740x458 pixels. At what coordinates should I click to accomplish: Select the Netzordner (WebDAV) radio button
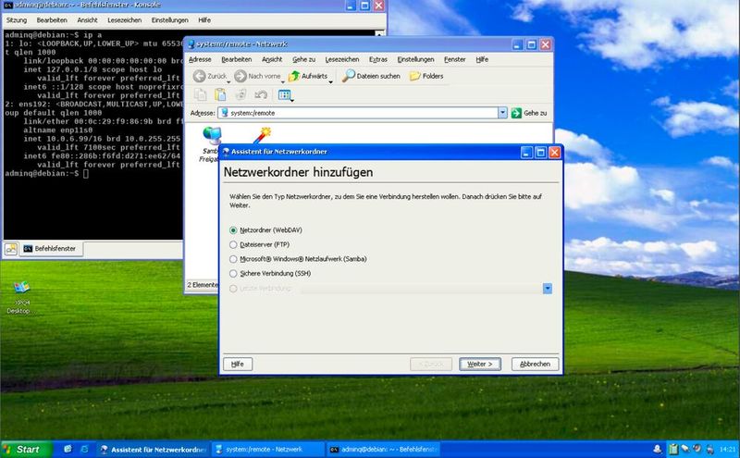pyautogui.click(x=233, y=230)
